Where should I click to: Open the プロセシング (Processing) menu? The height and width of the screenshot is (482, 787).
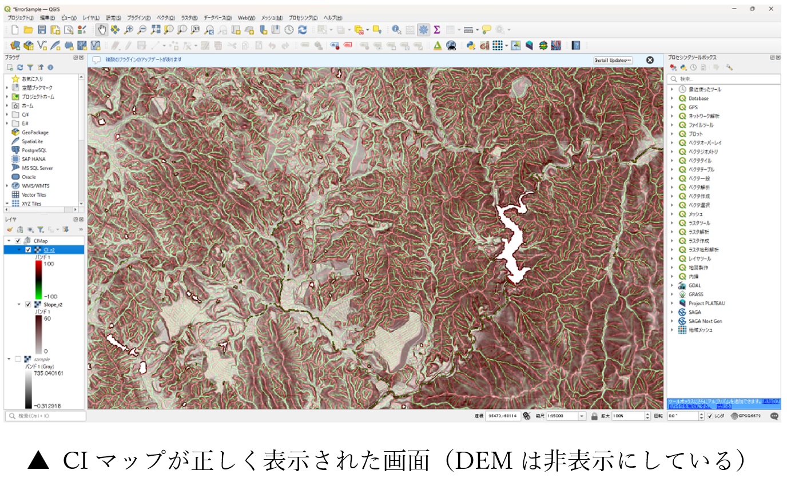click(303, 18)
